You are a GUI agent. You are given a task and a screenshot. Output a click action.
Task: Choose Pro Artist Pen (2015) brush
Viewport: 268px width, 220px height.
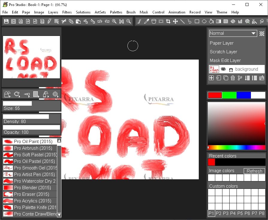tap(30, 175)
